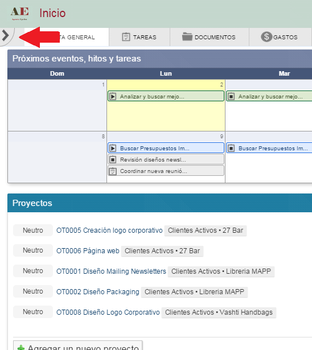Click Agregar un nuevo proyecto button
This screenshot has height=350, width=312.
78,345
